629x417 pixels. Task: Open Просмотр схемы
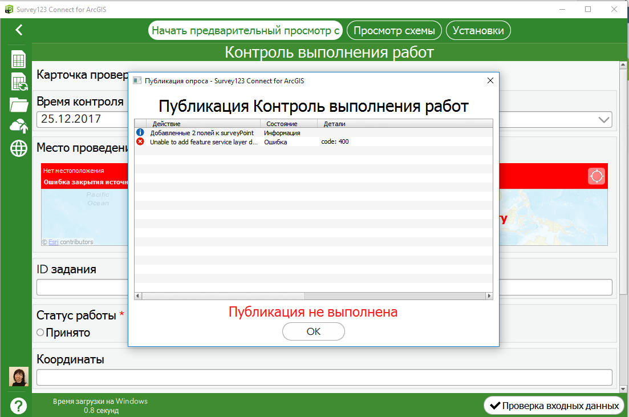point(394,30)
